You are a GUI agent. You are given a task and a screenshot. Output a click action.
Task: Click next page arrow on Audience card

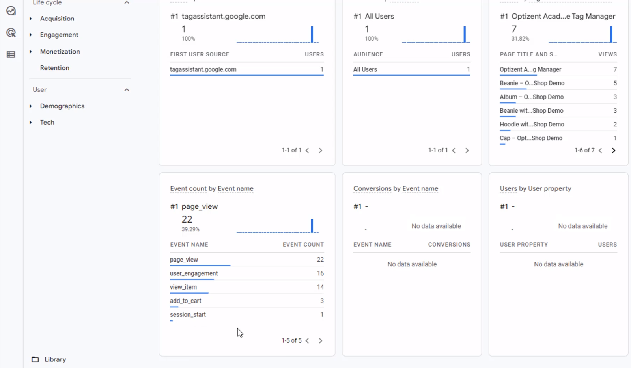click(x=467, y=150)
